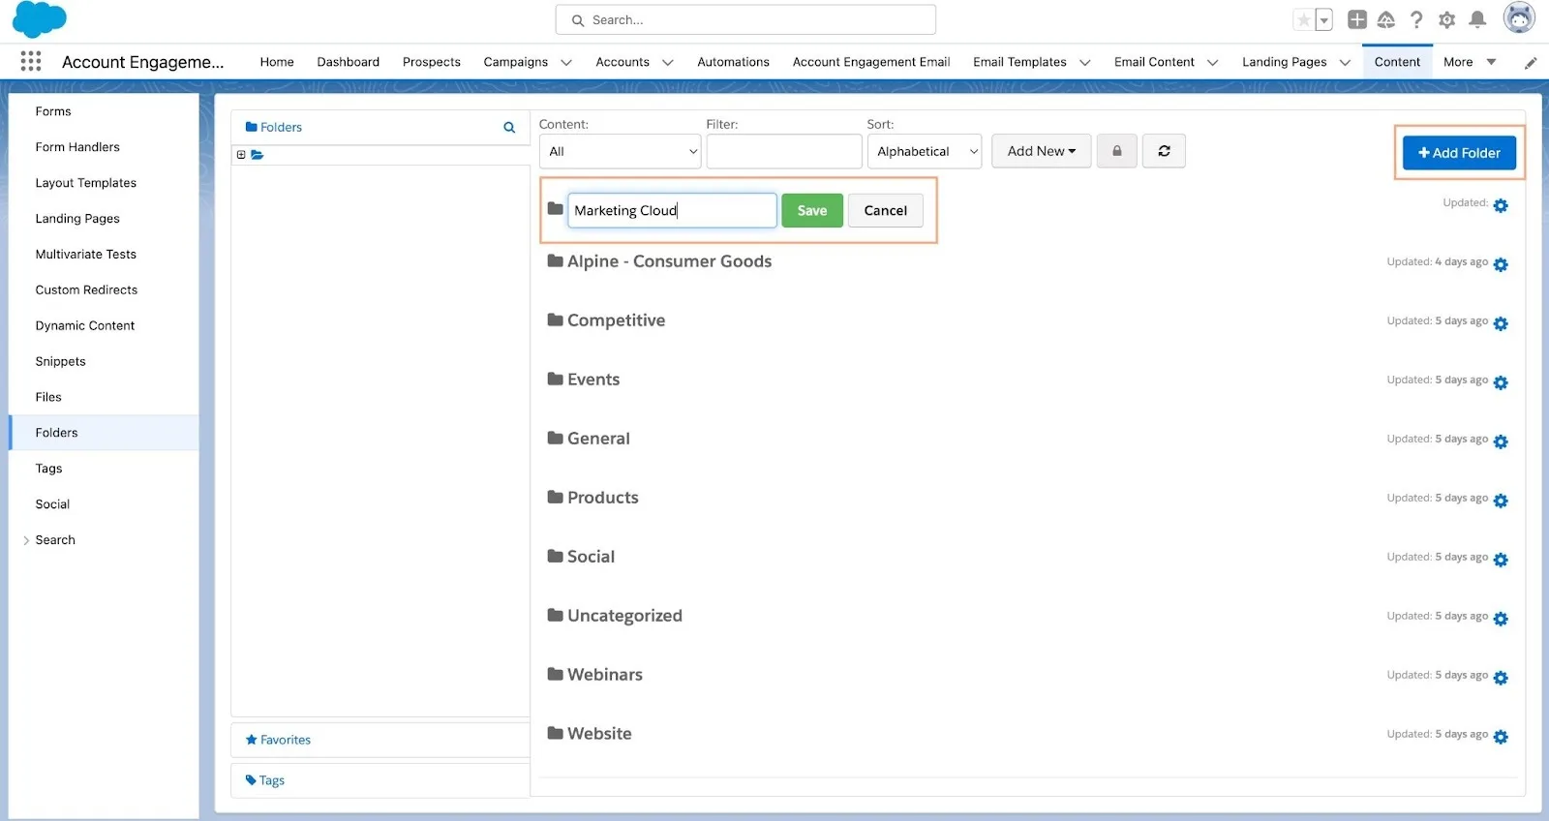Image resolution: width=1549 pixels, height=821 pixels.
Task: Open the Account Engagement Email tab
Action: 871,62
